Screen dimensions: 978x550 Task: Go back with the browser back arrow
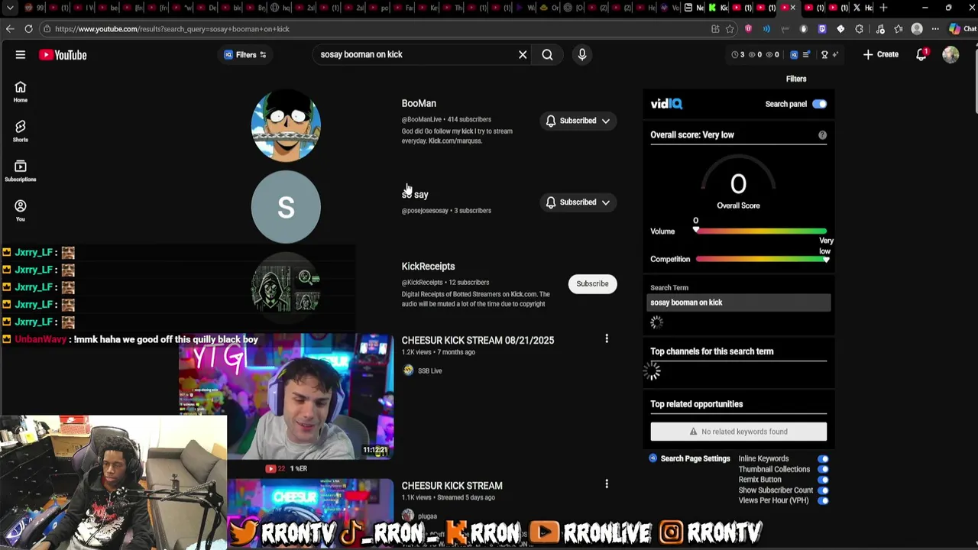tap(10, 29)
